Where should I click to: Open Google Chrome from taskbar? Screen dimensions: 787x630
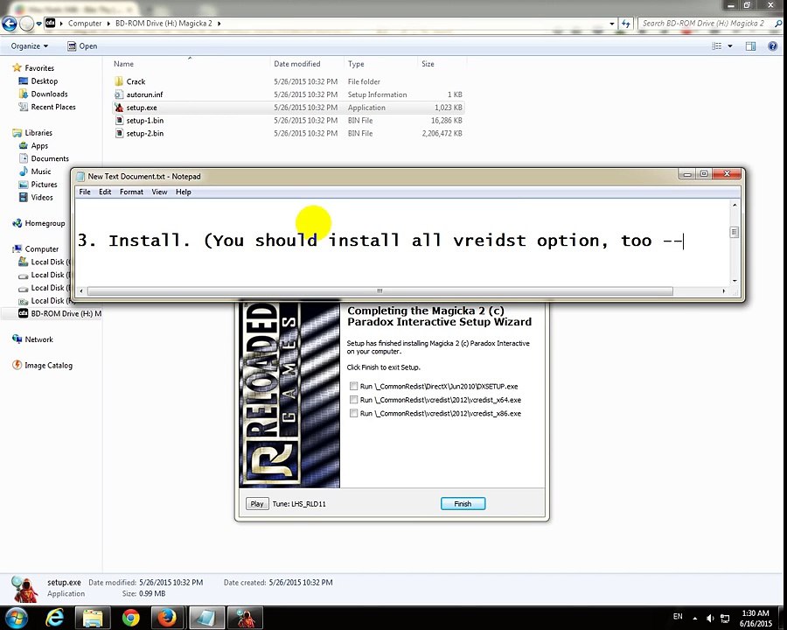pyautogui.click(x=130, y=618)
